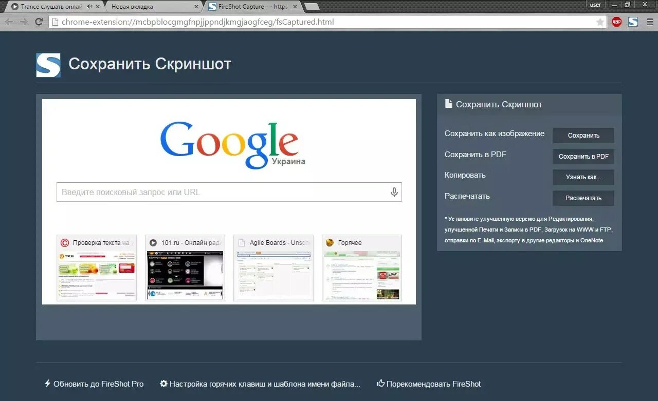Click the chrome-extension URL address bar
The width and height of the screenshot is (658, 401).
(327, 22)
